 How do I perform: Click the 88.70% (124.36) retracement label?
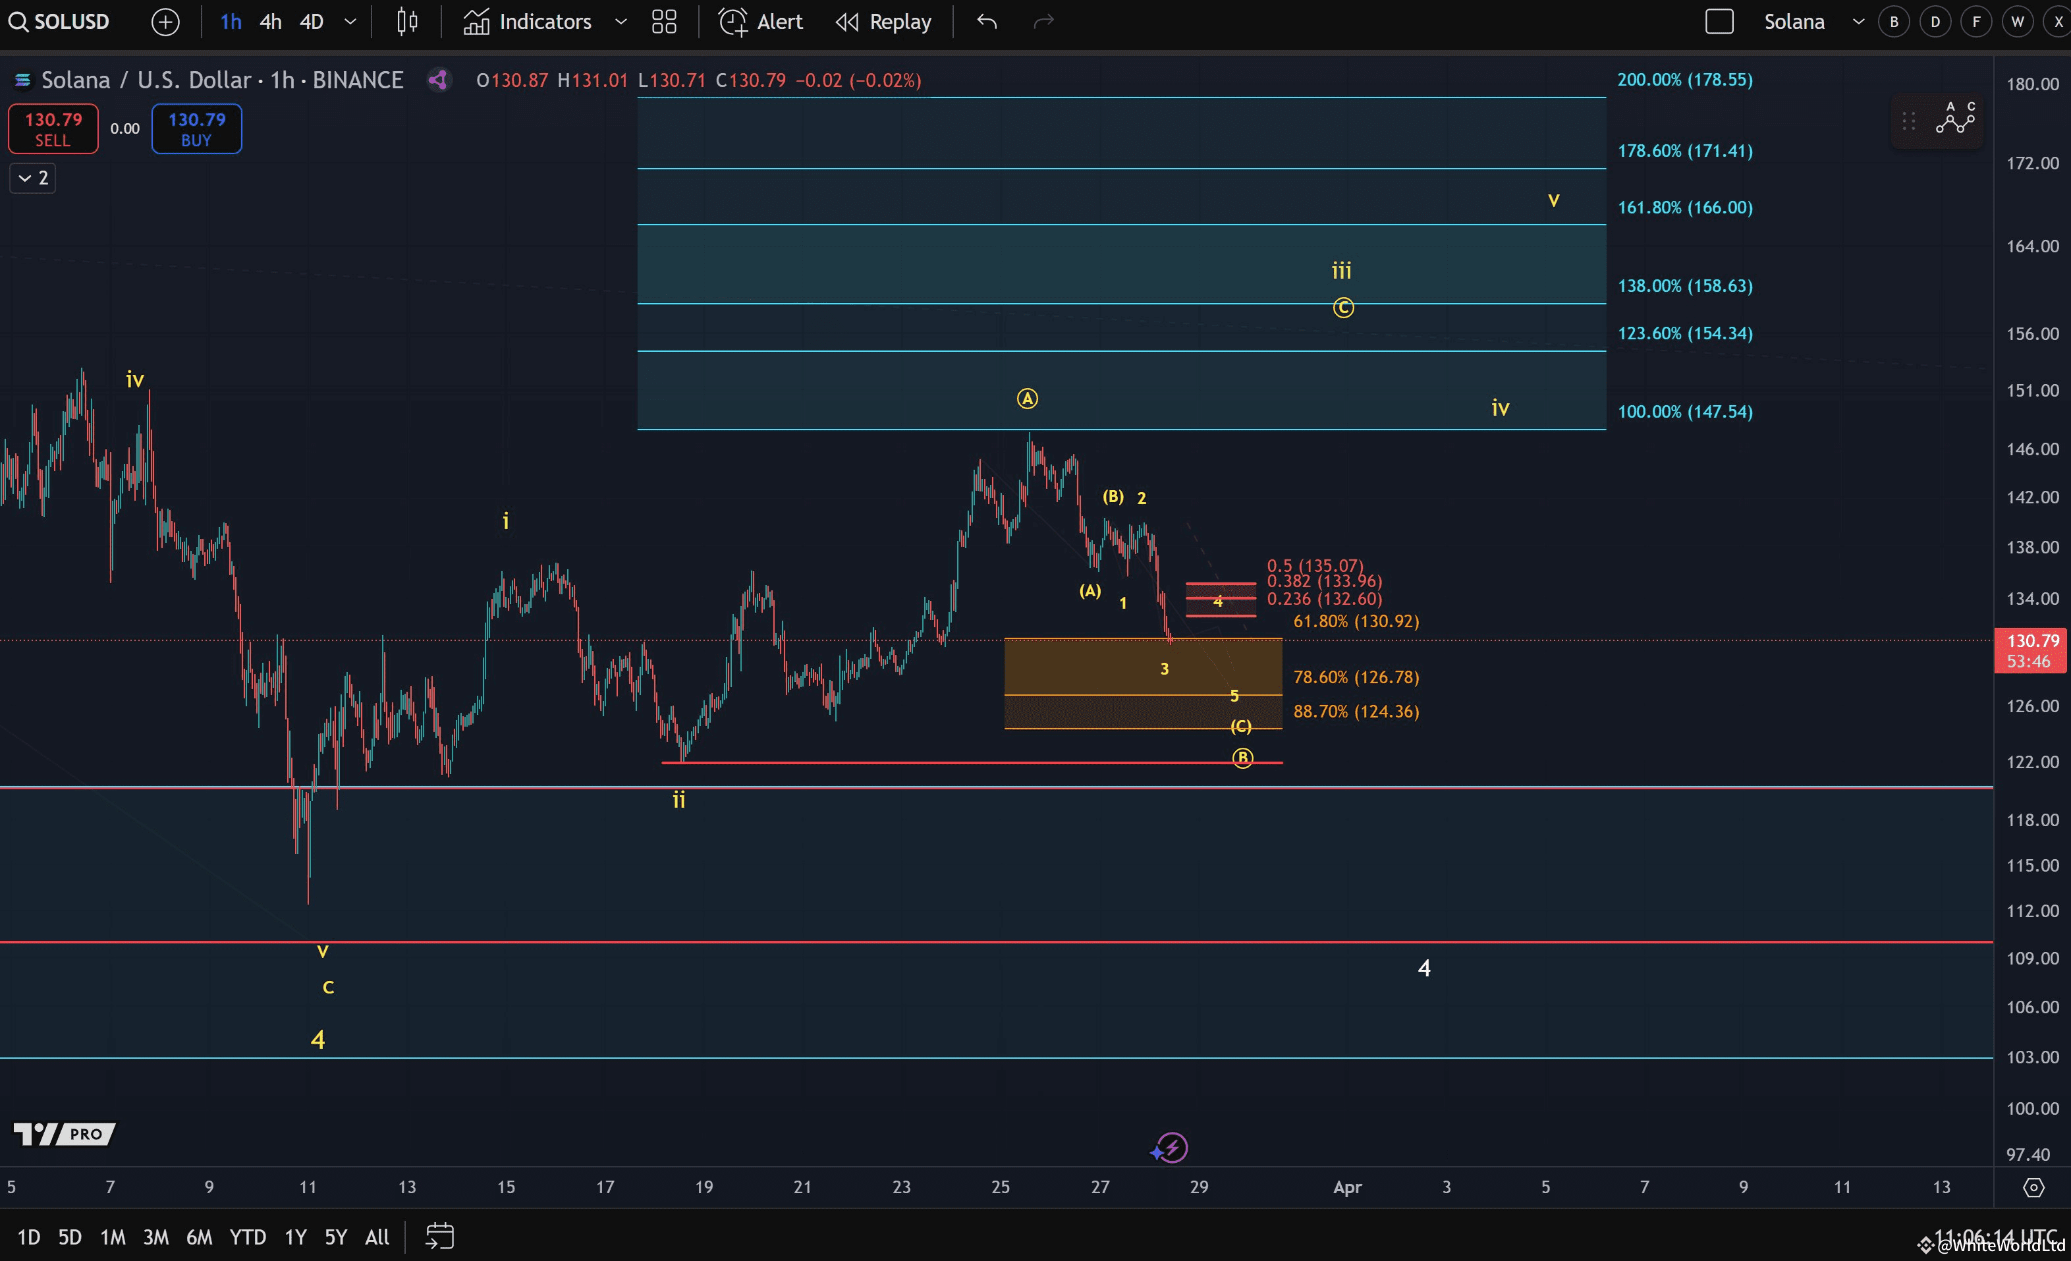coord(1356,711)
